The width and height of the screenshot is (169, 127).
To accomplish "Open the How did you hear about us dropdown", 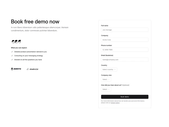I will (106, 89).
